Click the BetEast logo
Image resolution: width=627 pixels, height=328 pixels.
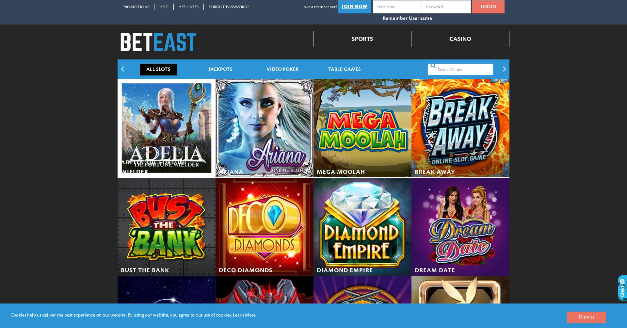[x=158, y=42]
